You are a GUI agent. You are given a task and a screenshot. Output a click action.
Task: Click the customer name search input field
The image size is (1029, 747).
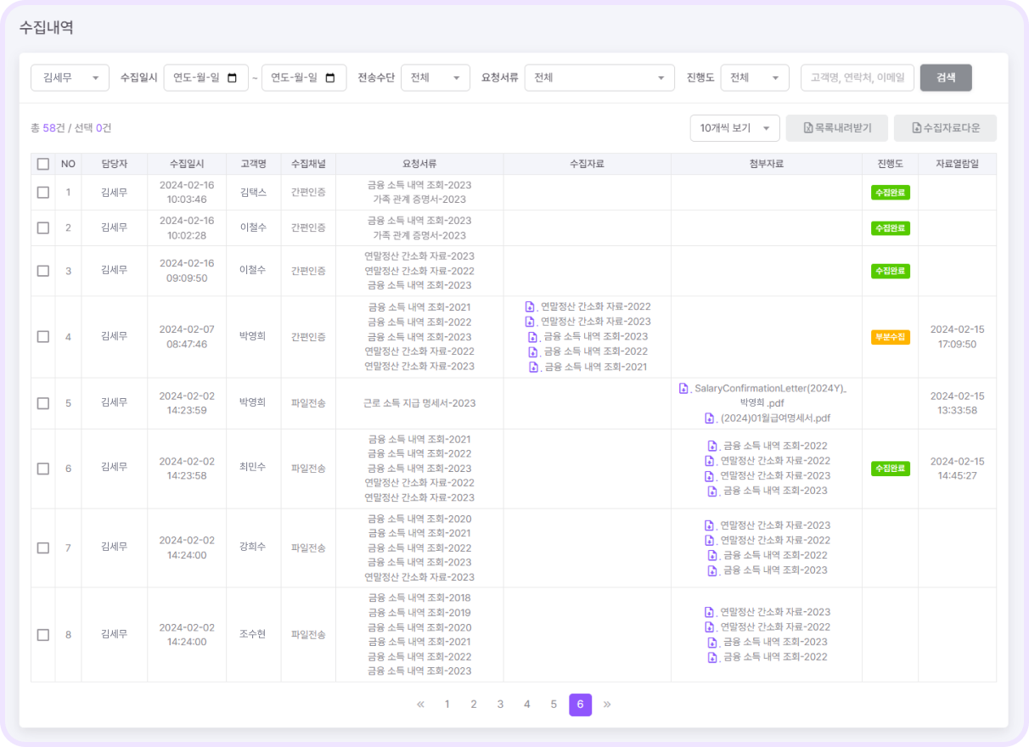(857, 77)
